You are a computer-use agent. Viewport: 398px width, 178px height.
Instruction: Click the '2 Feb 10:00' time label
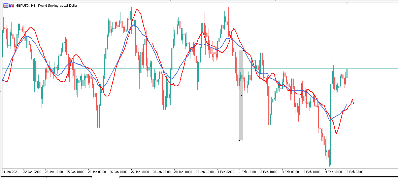(269, 172)
